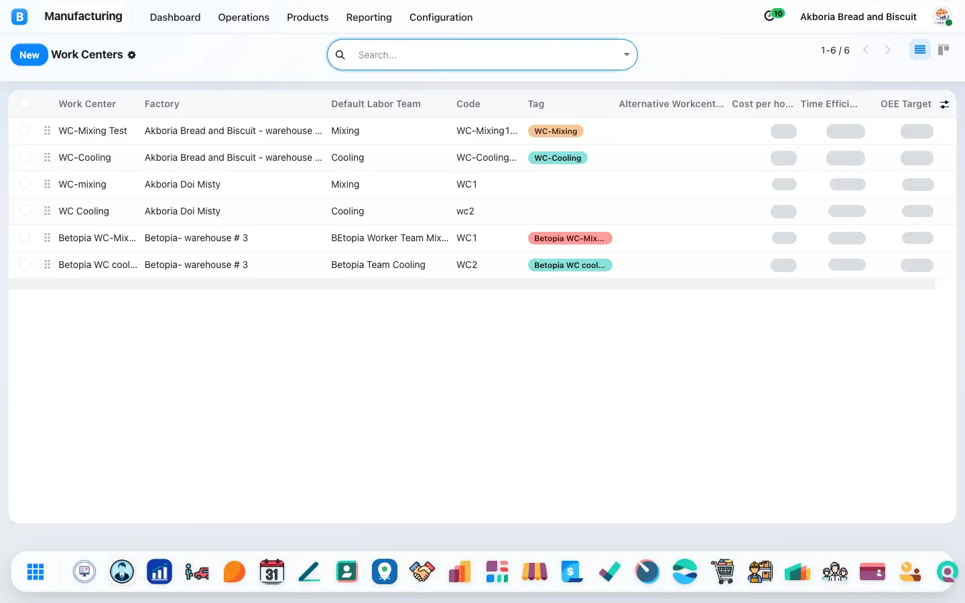This screenshot has height=603, width=965.
Task: Go to previous page arrow
Action: [866, 50]
